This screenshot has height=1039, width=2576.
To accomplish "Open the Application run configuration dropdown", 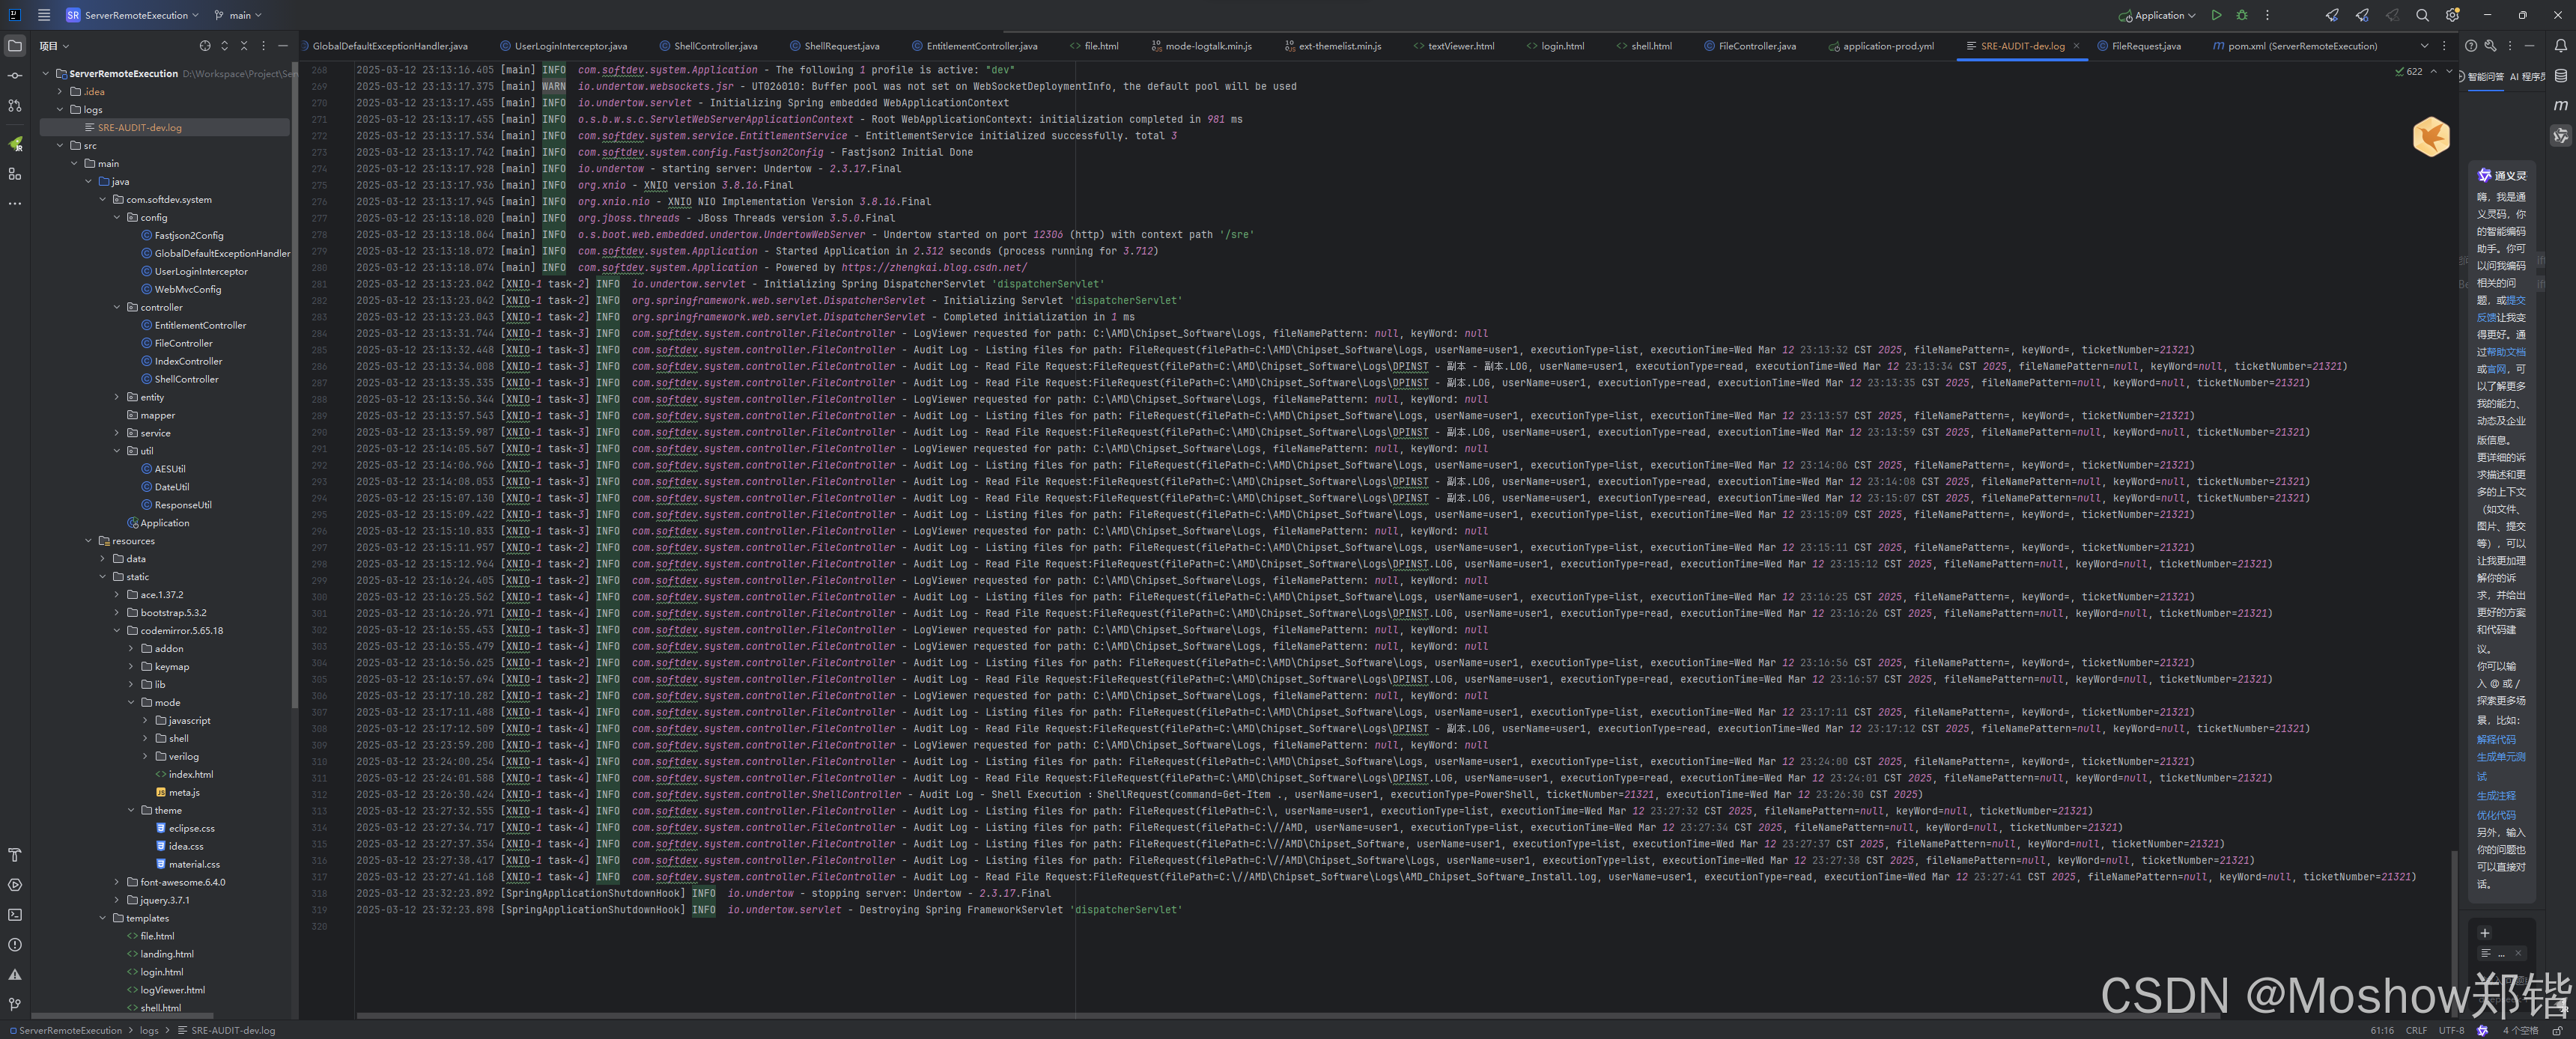I will point(2156,15).
